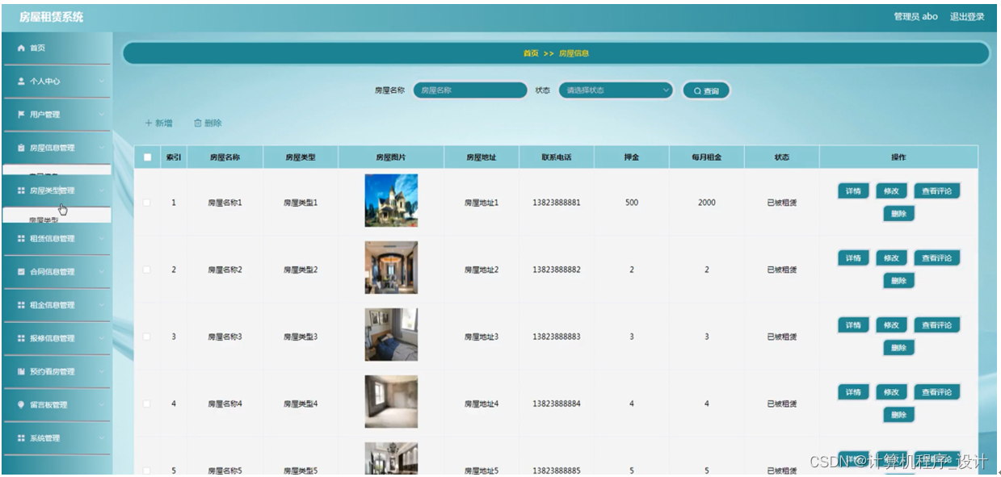
Task: Toggle the select-all checkbox in table header
Action: point(147,157)
